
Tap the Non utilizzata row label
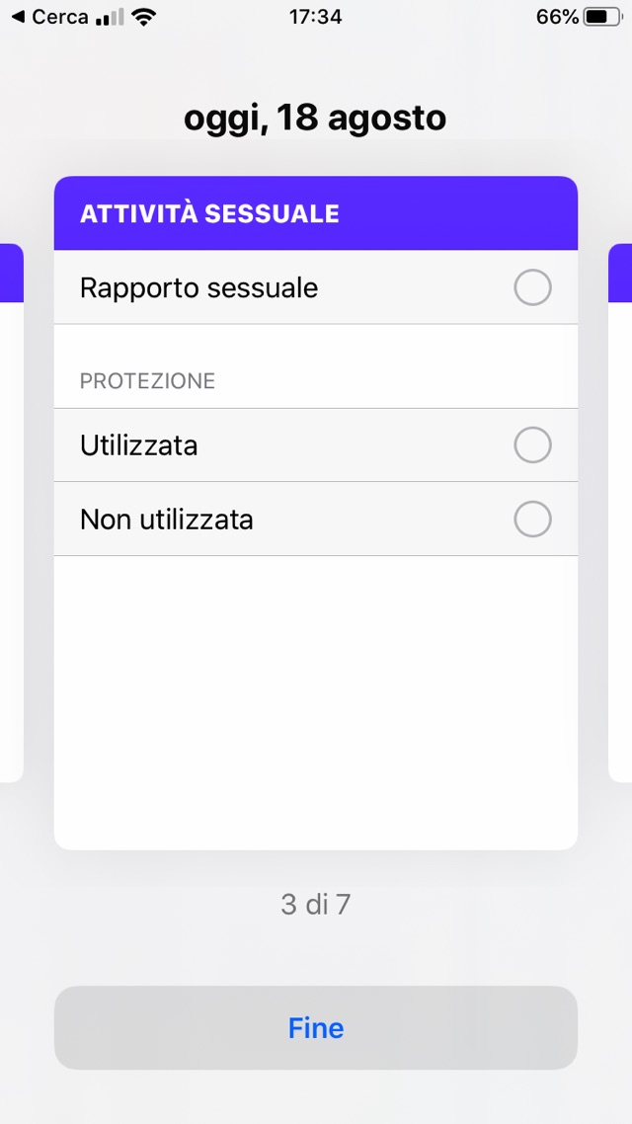coord(167,520)
